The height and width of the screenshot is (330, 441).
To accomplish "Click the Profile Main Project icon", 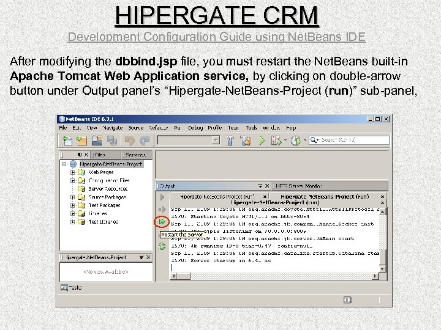I will [x=295, y=141].
